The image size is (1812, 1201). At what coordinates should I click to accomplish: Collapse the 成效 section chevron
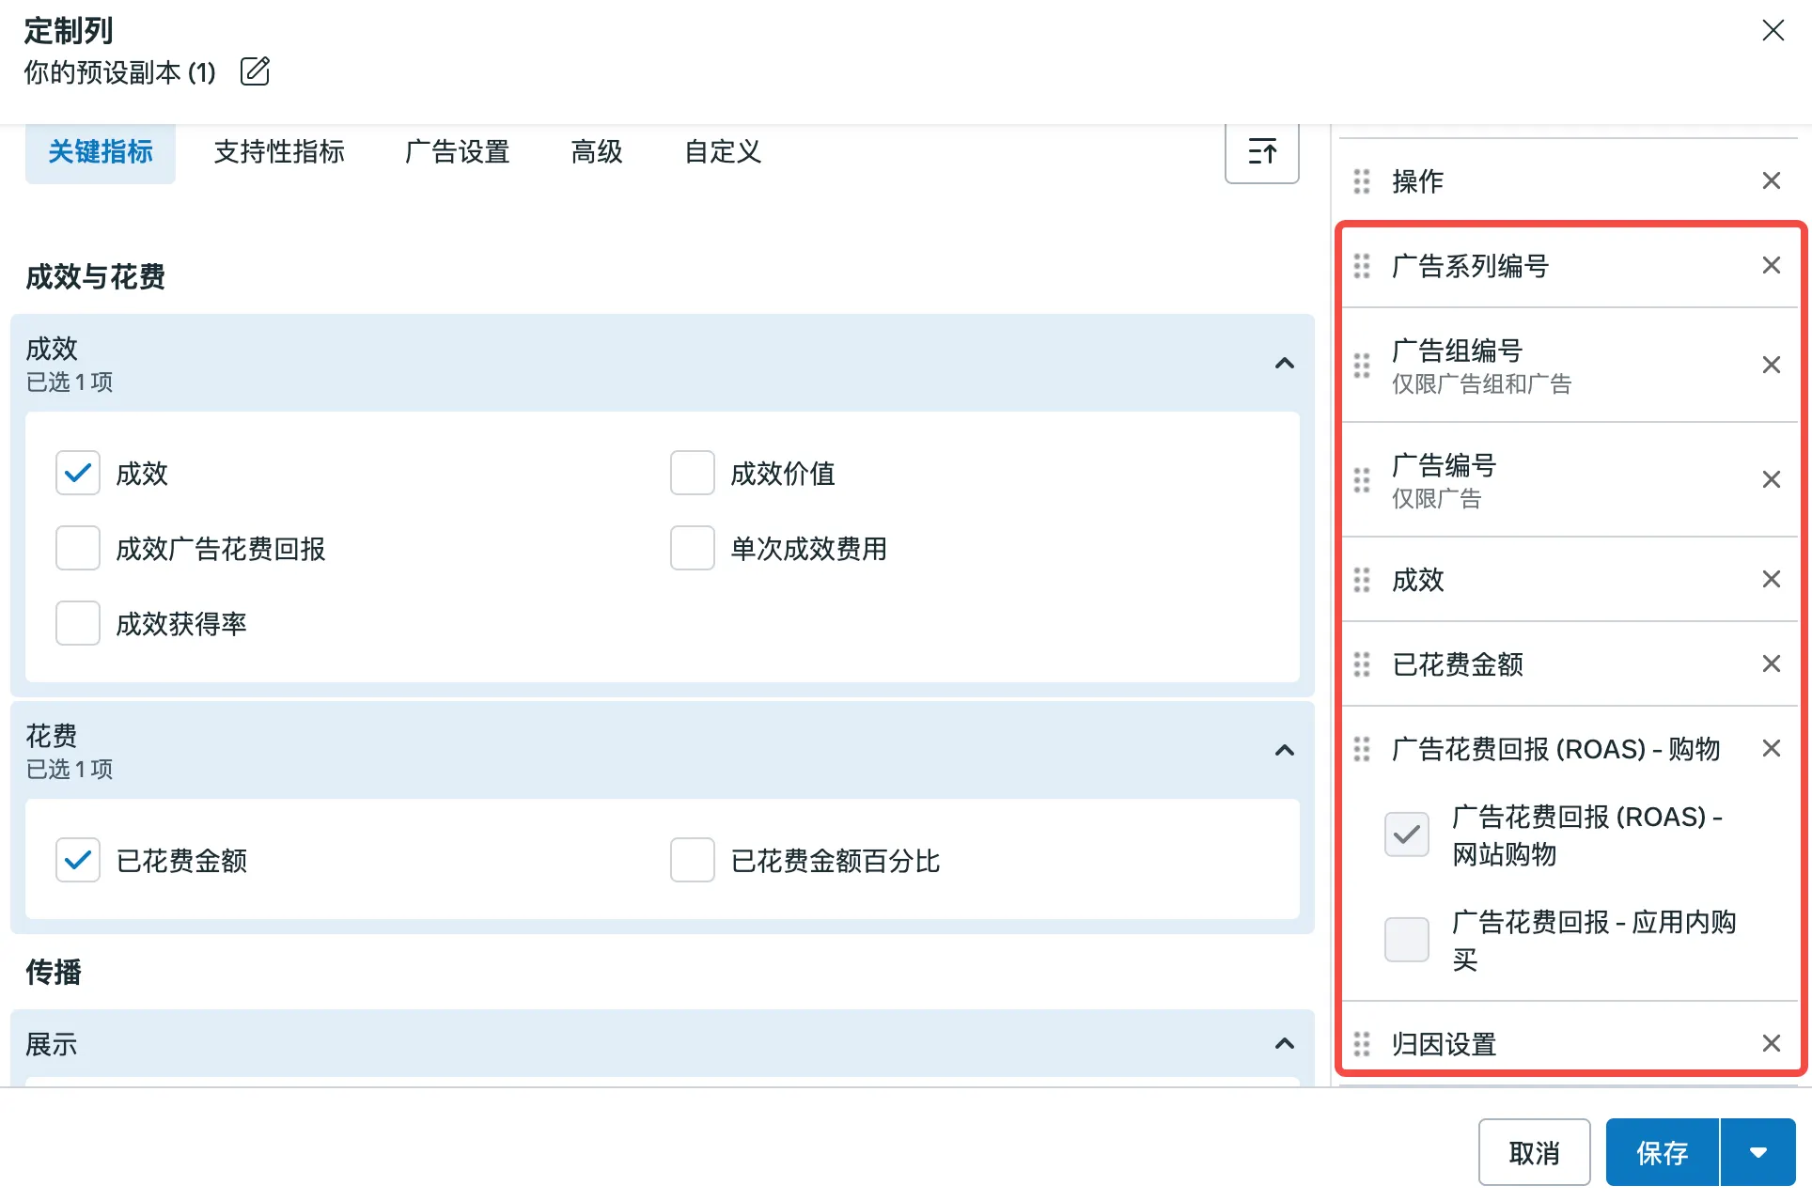tap(1284, 363)
